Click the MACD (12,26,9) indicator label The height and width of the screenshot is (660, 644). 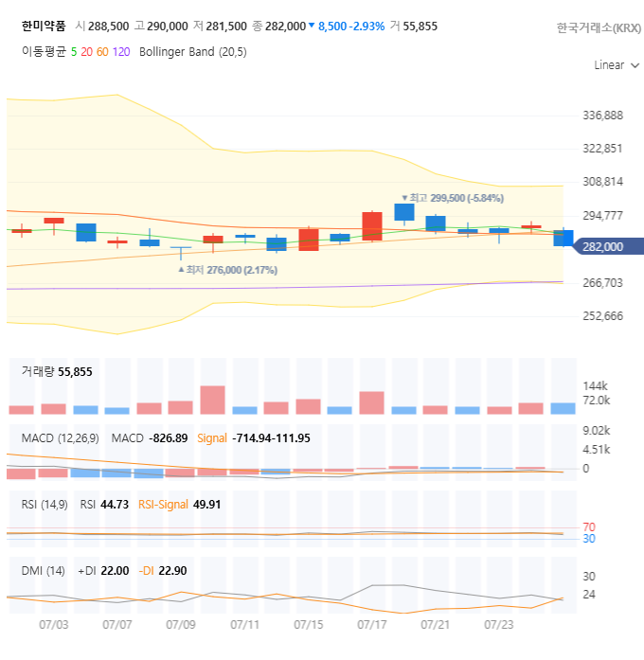(x=61, y=438)
